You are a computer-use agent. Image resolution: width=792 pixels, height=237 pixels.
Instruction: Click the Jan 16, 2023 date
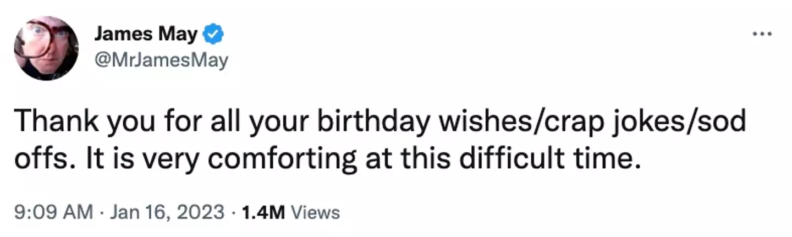(167, 212)
